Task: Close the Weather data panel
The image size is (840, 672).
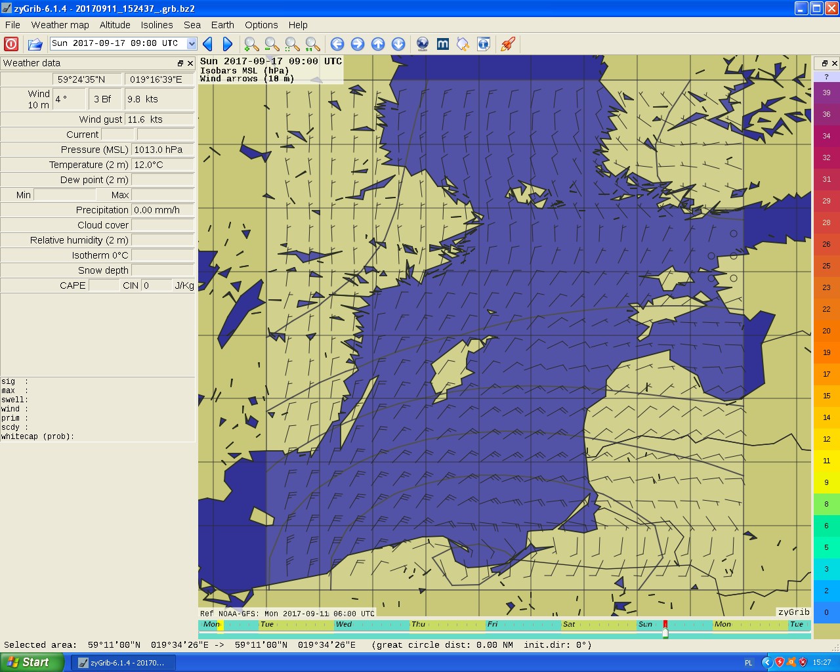Action: point(190,64)
